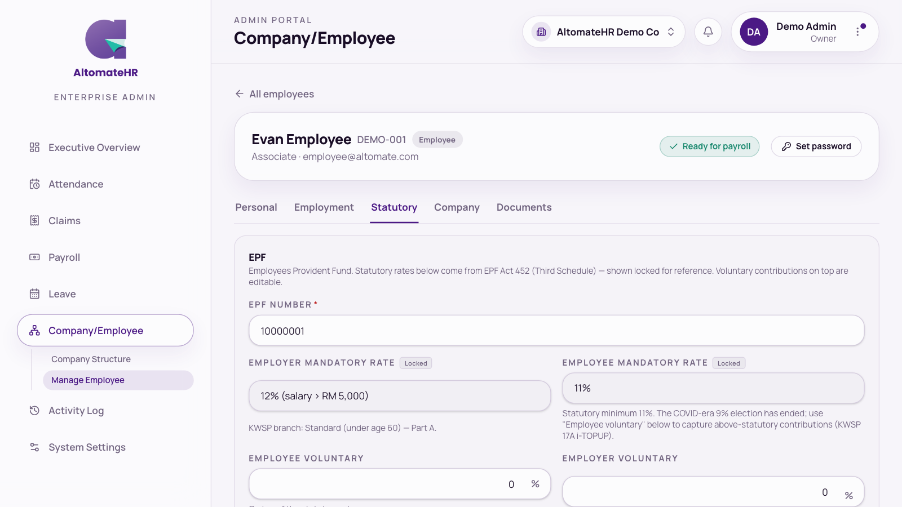Click the Attendance calendar-clock icon
Image resolution: width=902 pixels, height=507 pixels.
[34, 184]
